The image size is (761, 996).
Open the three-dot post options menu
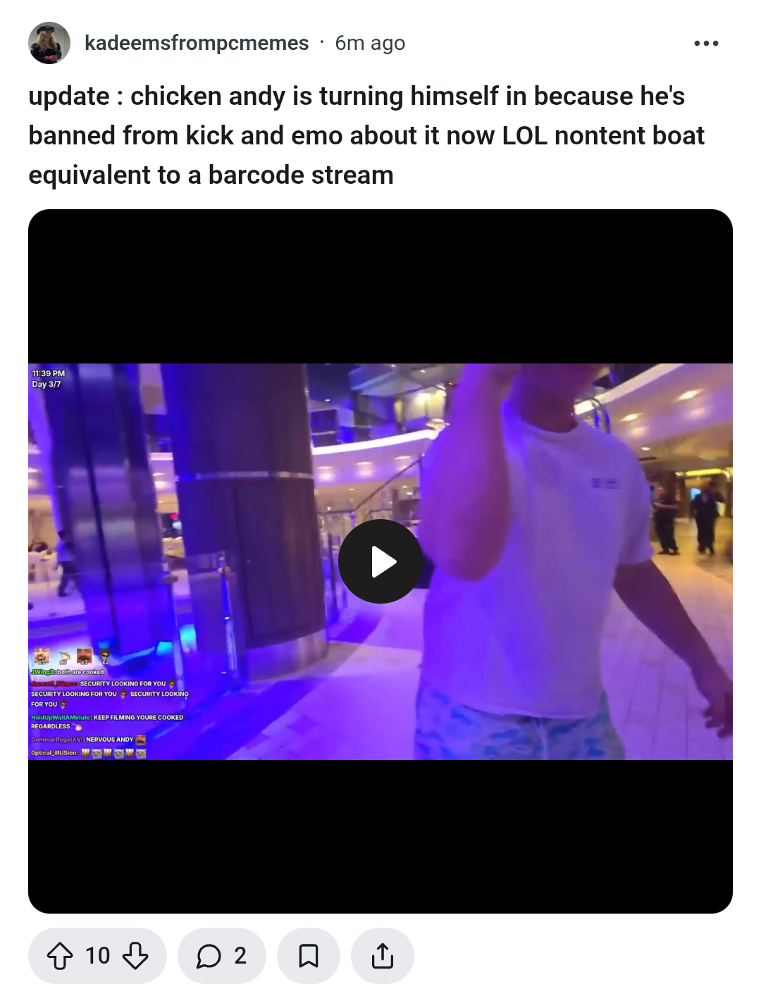705,43
